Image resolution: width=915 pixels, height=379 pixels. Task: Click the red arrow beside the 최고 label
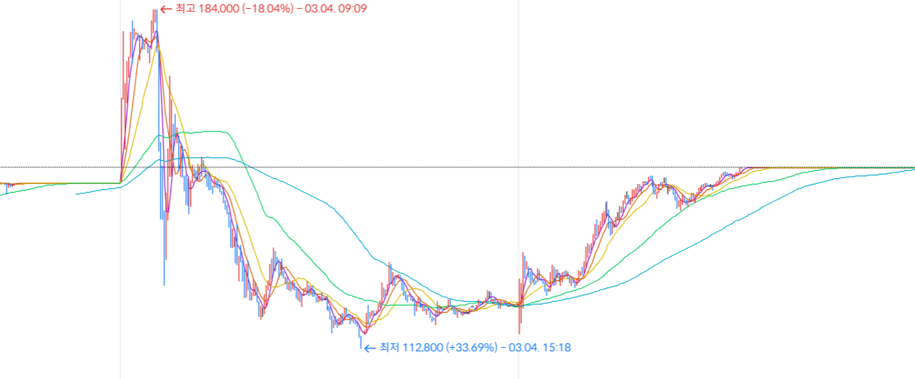[x=164, y=9]
